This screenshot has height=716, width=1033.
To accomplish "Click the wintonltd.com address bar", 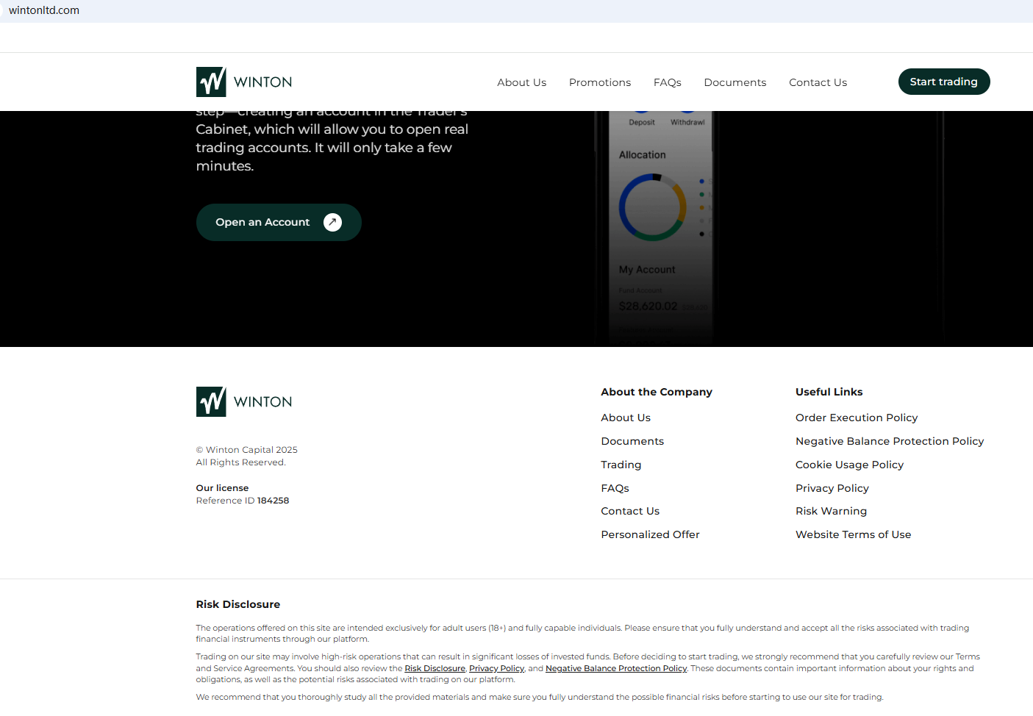I will click(x=44, y=10).
